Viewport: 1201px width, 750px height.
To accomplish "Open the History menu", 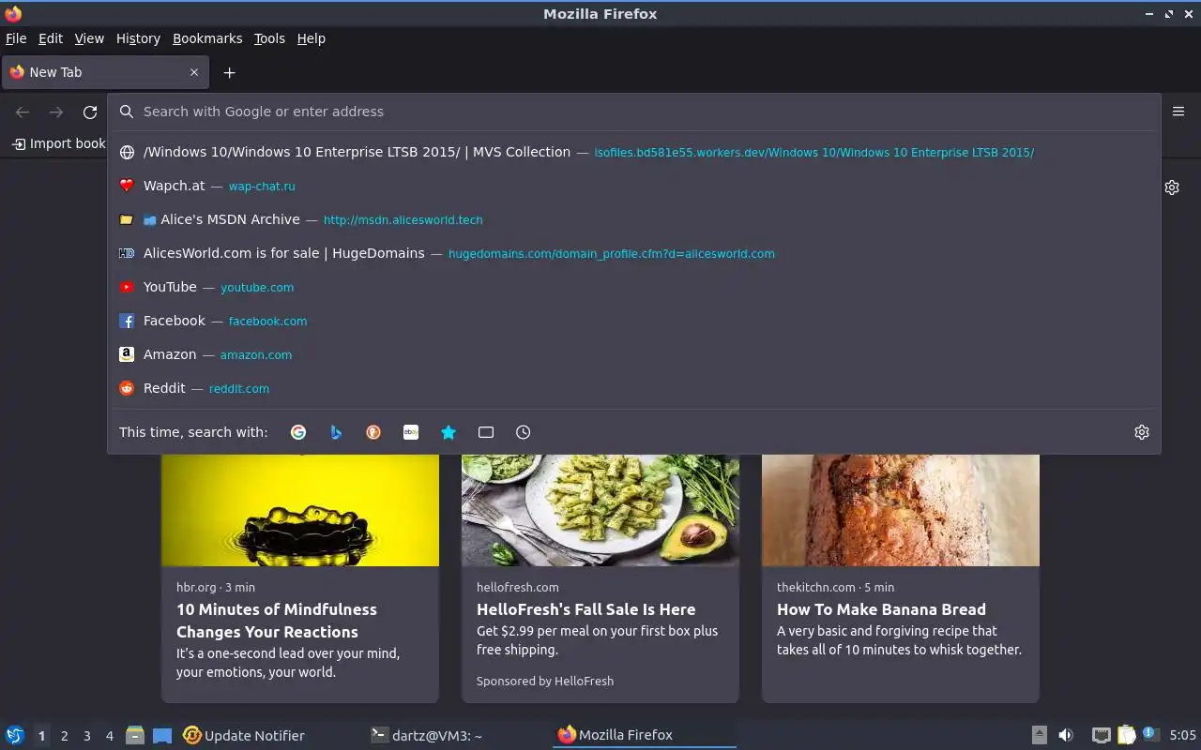I will (x=138, y=38).
